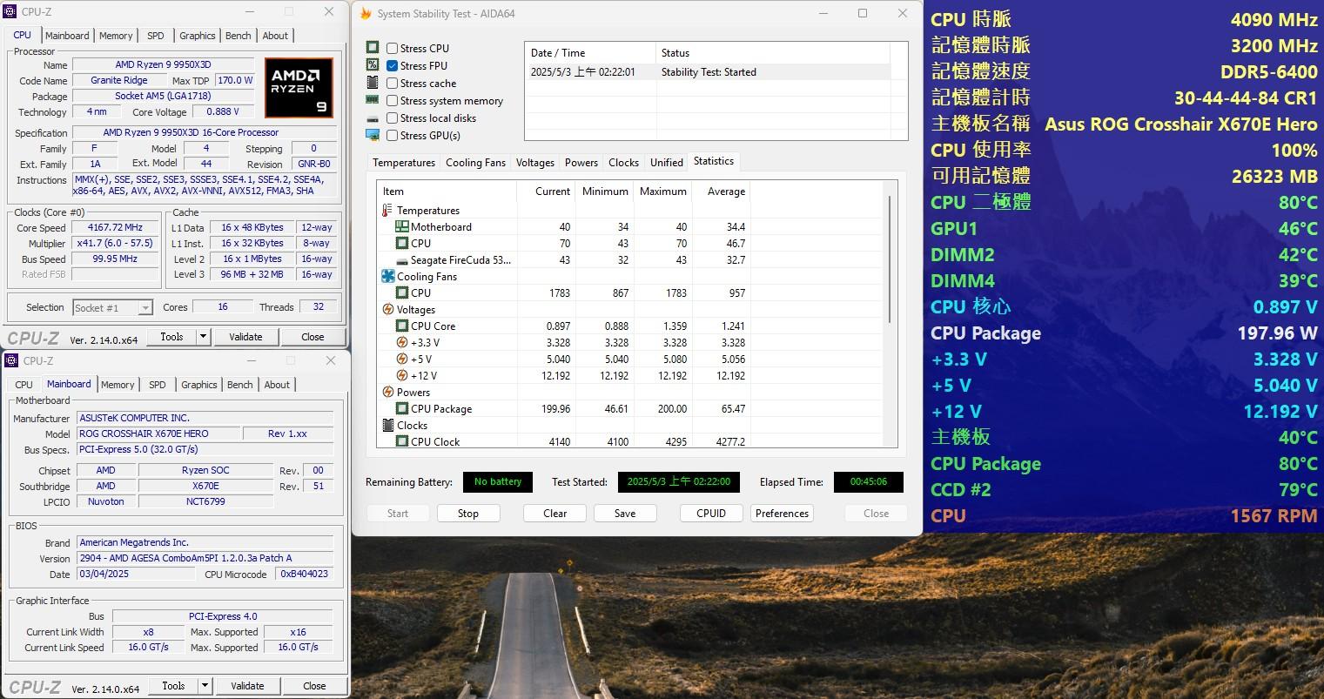1324x699 pixels.
Task: Click the ROG CROSSHAIR X670E HERO model field
Action: tap(157, 434)
